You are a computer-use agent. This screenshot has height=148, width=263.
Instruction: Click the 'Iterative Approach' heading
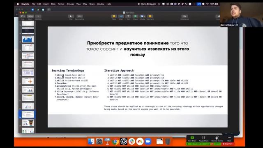pyautogui.click(x=119, y=71)
